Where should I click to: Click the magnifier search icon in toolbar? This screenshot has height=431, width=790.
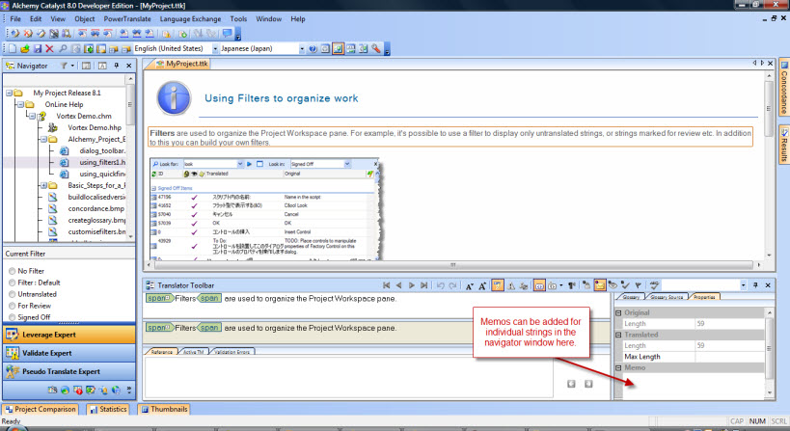63,48
